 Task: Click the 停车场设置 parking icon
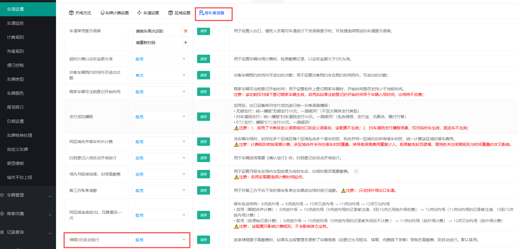coord(202,13)
